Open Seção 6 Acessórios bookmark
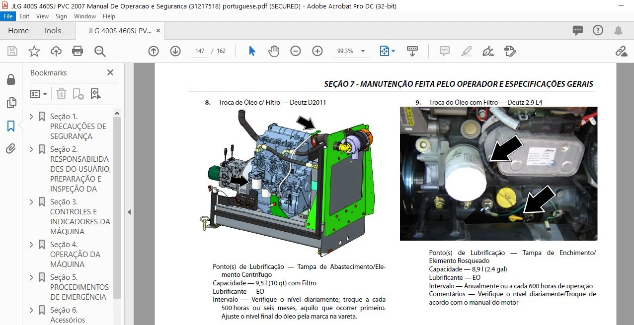The width and height of the screenshot is (634, 325). (68, 315)
